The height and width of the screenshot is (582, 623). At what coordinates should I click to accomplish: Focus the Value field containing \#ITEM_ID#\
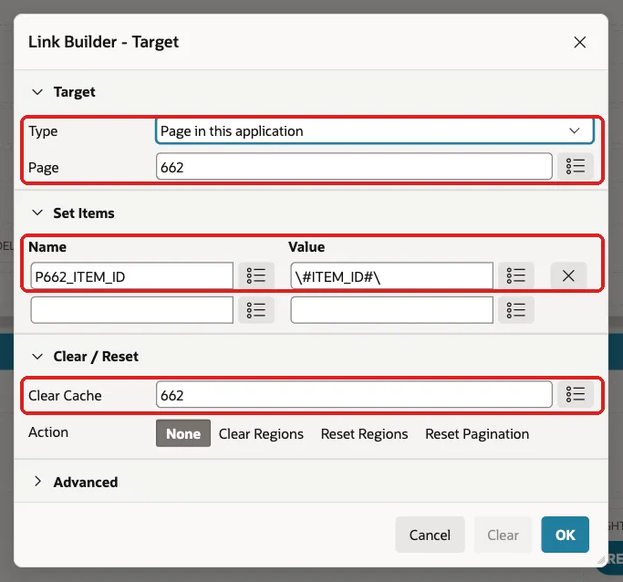[391, 275]
